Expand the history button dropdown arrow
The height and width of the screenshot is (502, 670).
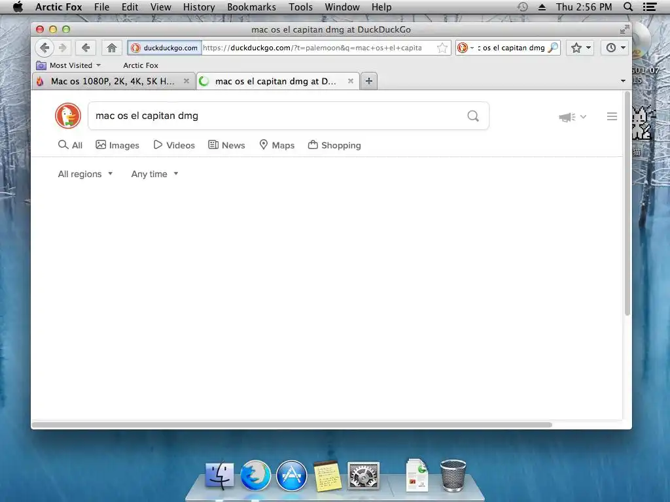tap(623, 48)
